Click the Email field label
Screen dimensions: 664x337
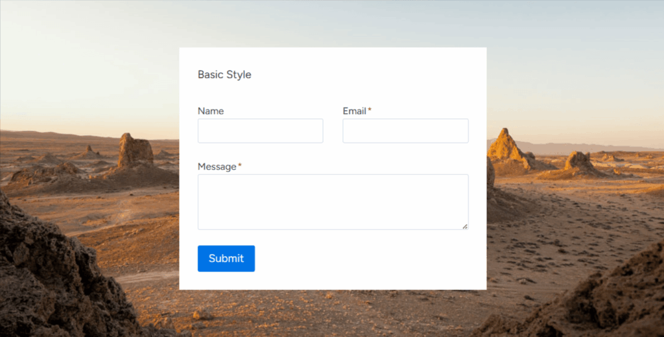[x=354, y=111]
